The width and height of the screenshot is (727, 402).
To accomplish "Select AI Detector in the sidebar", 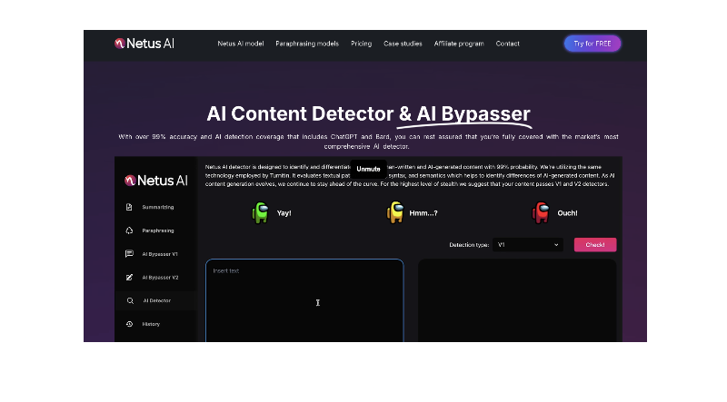I will [155, 300].
